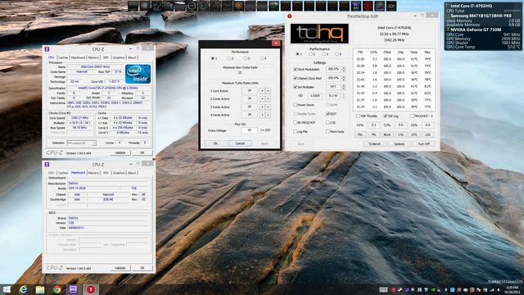Click Cancel in turbo ratio dialog
This screenshot has height=295, width=524.
pos(240,143)
